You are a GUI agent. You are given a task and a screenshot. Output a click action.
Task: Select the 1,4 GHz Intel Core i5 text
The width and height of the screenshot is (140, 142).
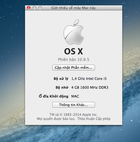[x=89, y=79]
